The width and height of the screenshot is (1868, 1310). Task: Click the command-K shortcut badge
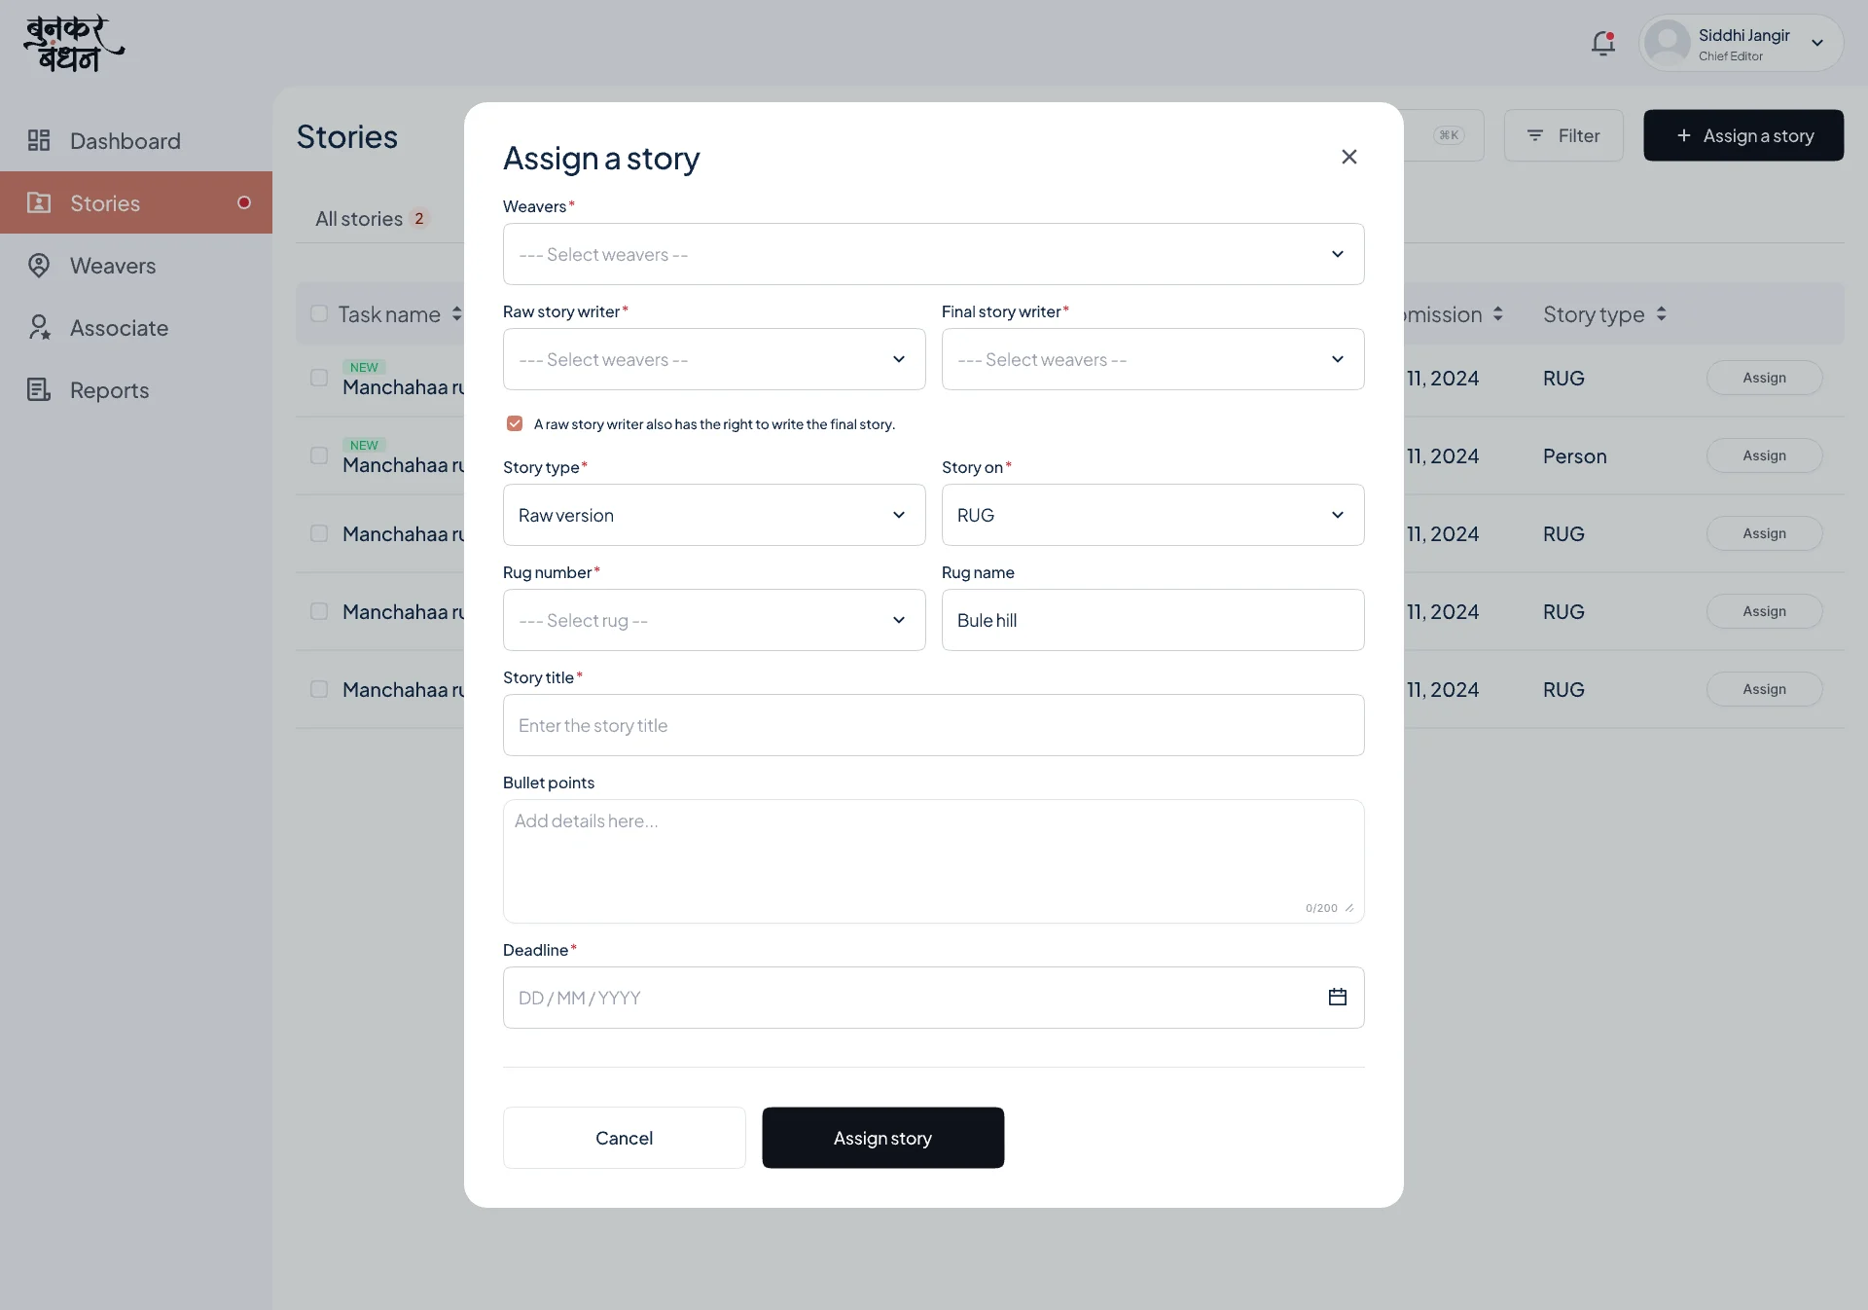click(1449, 135)
